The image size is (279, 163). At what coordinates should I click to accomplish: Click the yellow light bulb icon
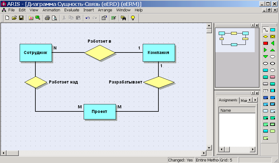pos(133,18)
